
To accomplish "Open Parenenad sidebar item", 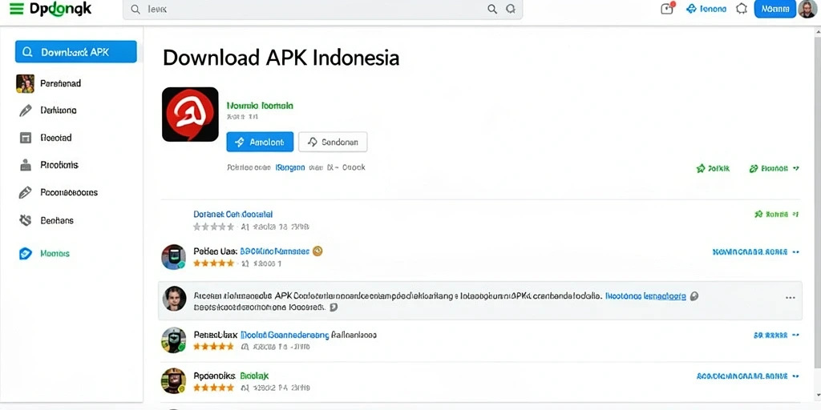I will (x=60, y=83).
